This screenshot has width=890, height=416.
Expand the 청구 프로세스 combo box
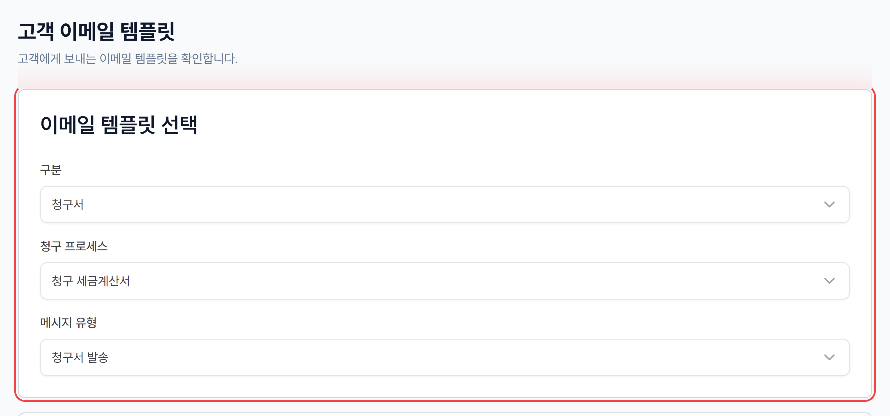tap(445, 281)
